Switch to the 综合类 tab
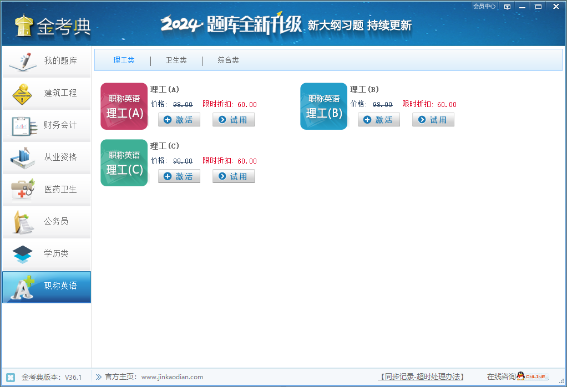Image resolution: width=567 pixels, height=387 pixels. 228,60
